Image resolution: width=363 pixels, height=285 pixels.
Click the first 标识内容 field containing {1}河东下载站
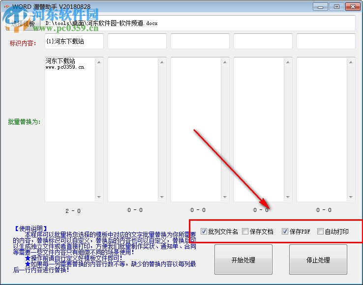coord(74,41)
